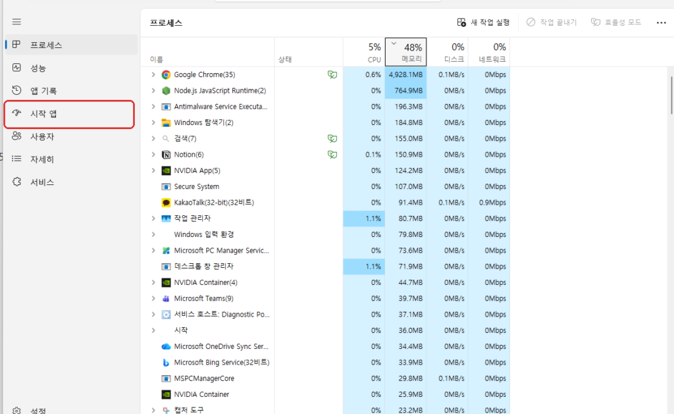Sort by the 메모리 column header

tap(405, 52)
